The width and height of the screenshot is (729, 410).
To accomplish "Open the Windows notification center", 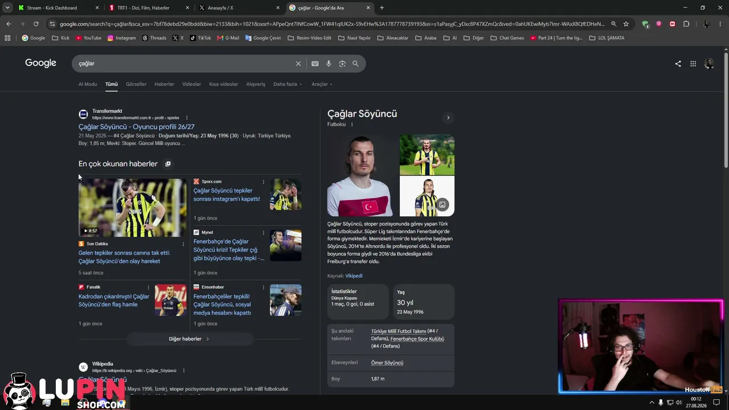I will coord(716,402).
